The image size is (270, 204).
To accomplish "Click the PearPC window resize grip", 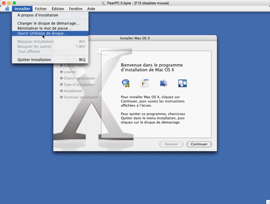I will click(x=268, y=202).
